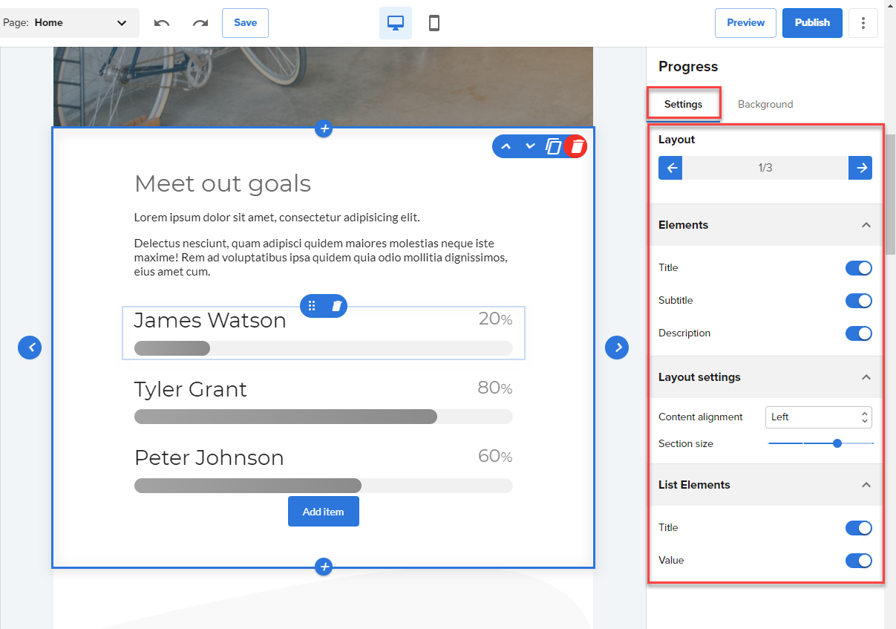The image size is (896, 629).
Task: Select previous layout in Layout panel
Action: [670, 168]
